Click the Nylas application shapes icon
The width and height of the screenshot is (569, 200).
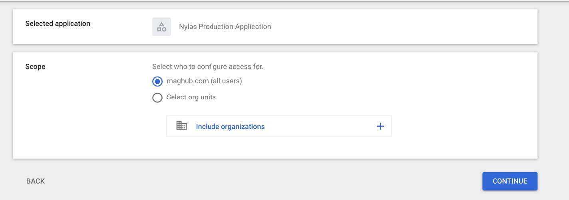[161, 27]
